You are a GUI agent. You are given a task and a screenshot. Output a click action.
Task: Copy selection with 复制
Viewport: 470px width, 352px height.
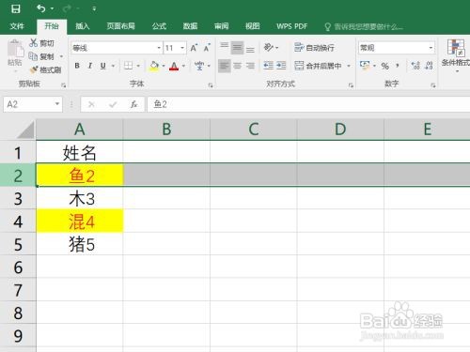point(41,56)
